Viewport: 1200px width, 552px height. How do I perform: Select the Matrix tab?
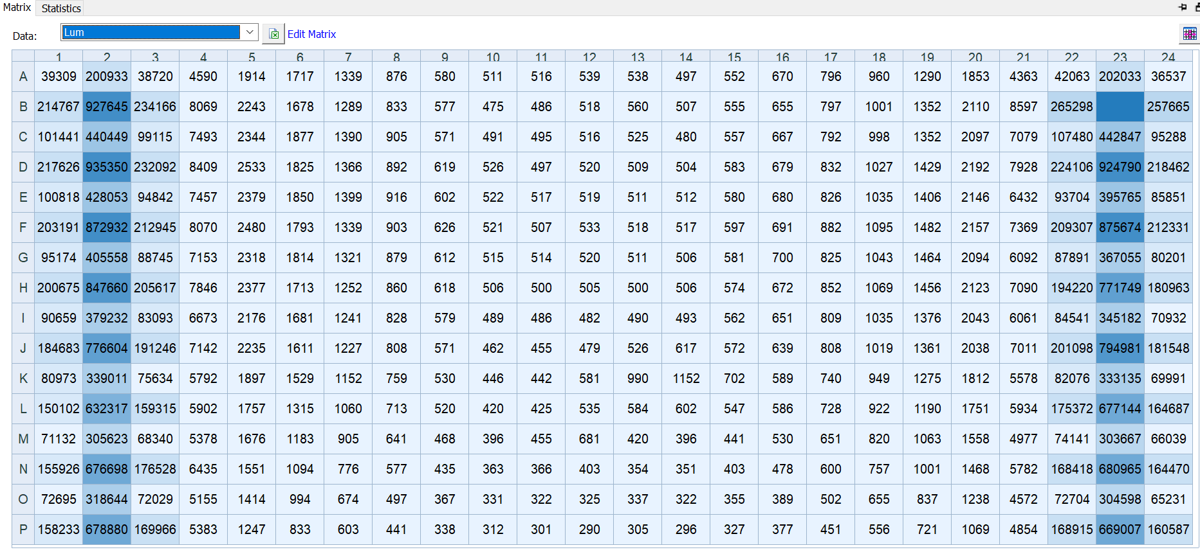point(17,8)
